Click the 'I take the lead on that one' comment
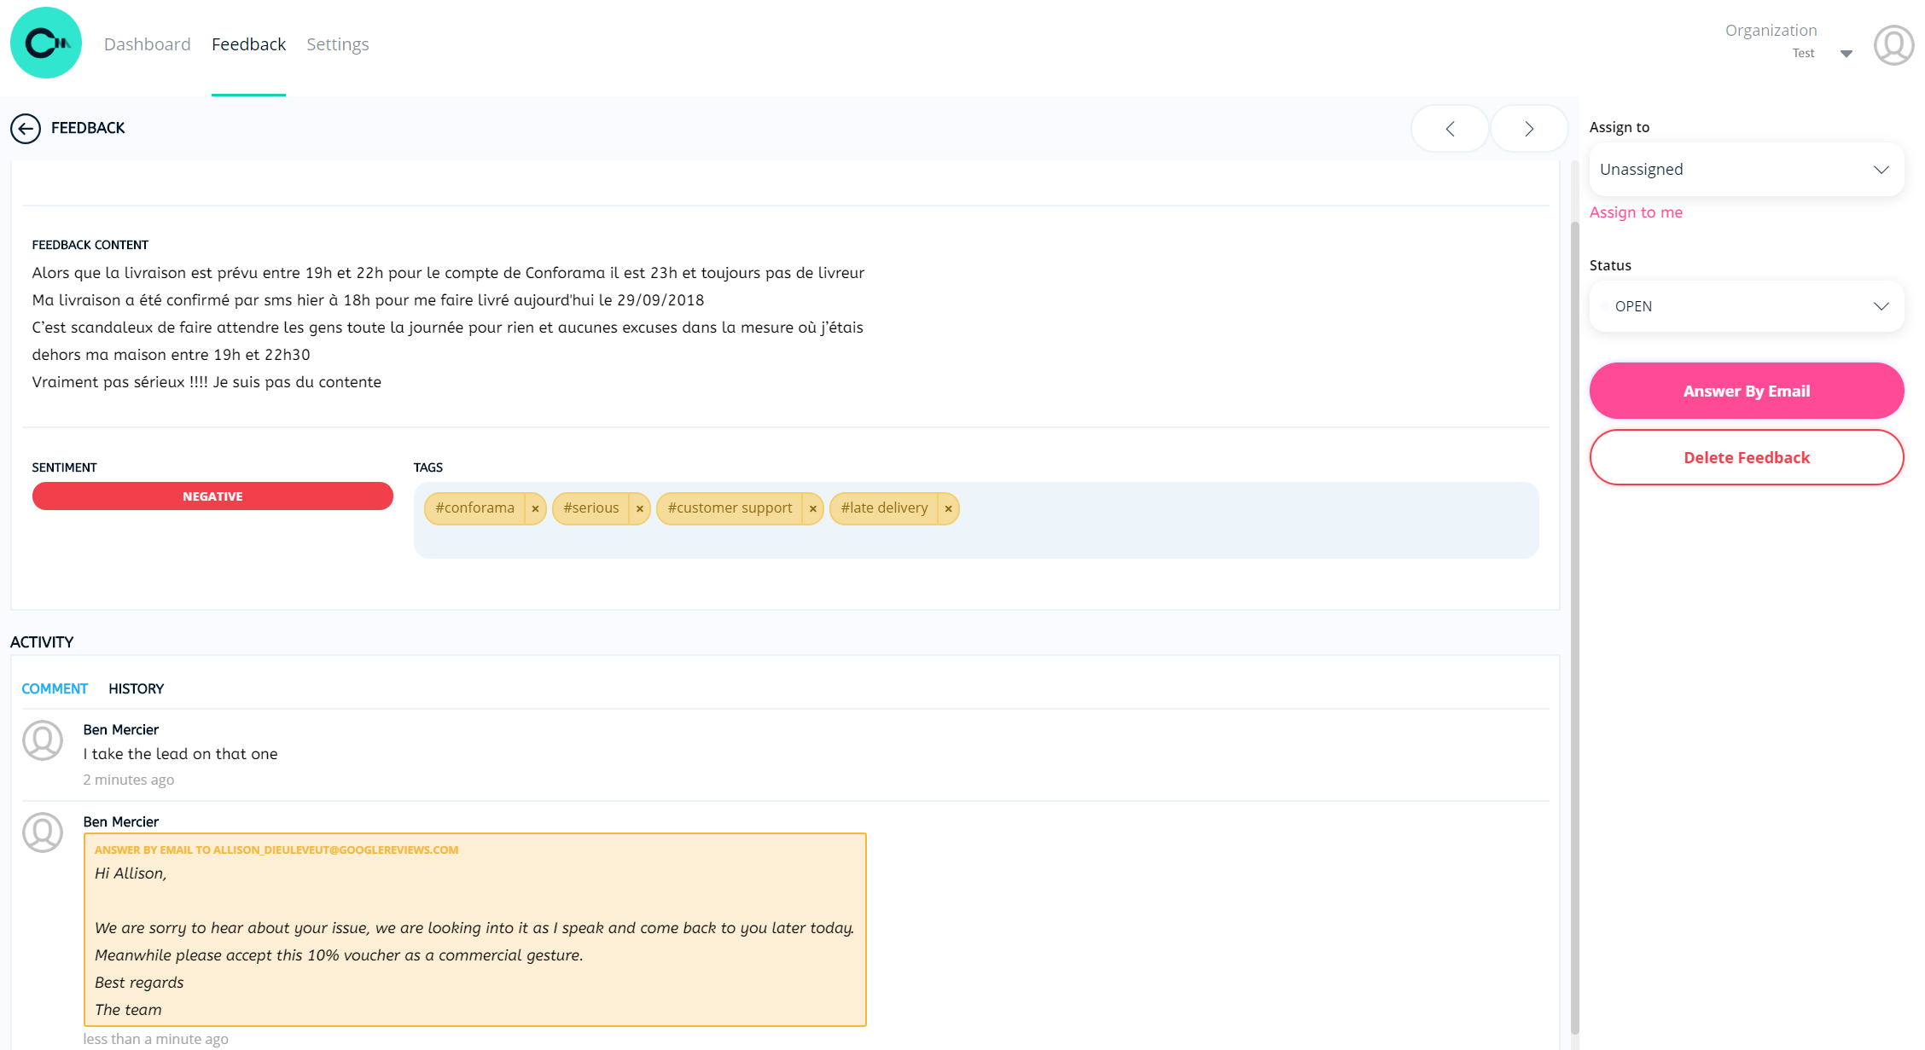This screenshot has height=1050, width=1925. click(x=180, y=754)
